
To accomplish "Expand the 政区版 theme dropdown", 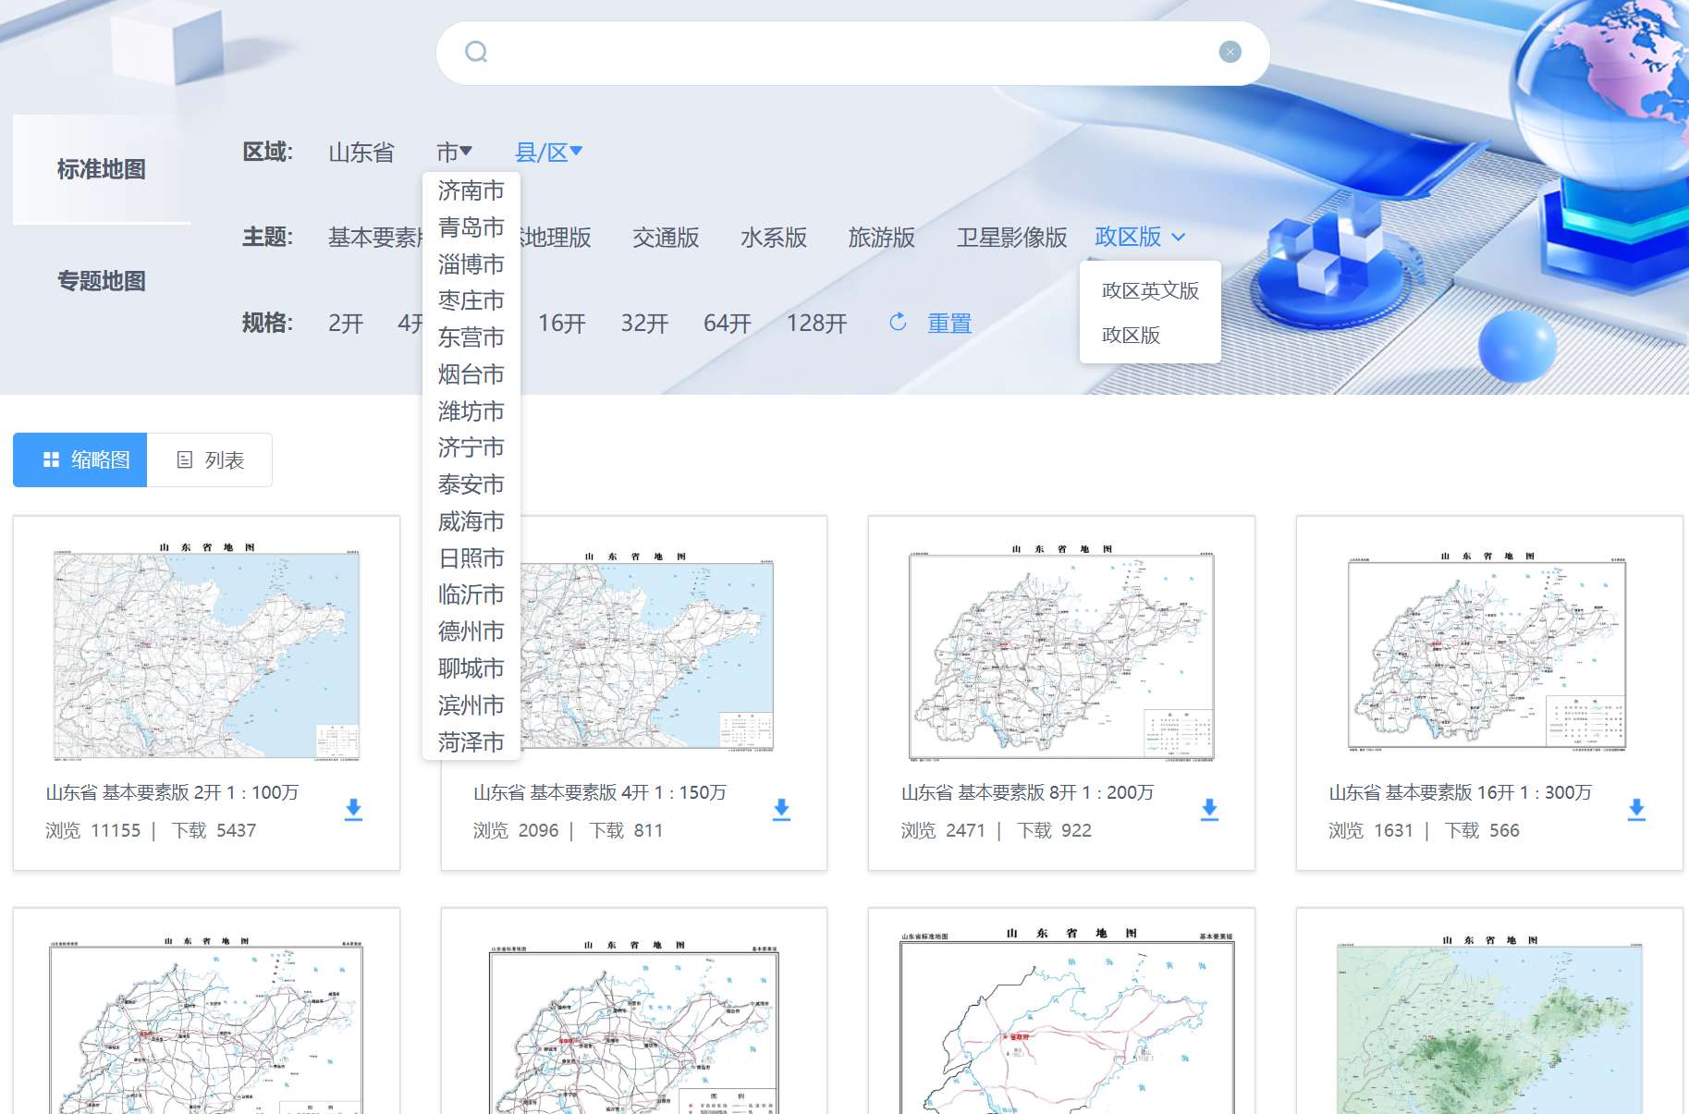I will point(1140,237).
